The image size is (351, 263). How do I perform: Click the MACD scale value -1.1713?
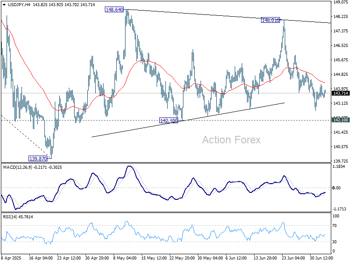[339, 209]
